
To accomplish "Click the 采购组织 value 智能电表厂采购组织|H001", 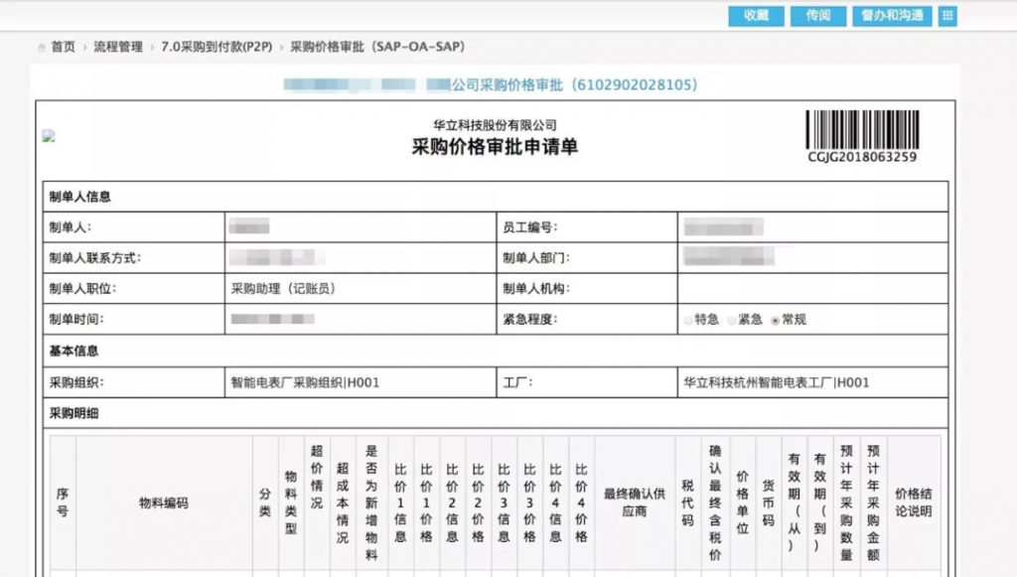I will click(306, 382).
